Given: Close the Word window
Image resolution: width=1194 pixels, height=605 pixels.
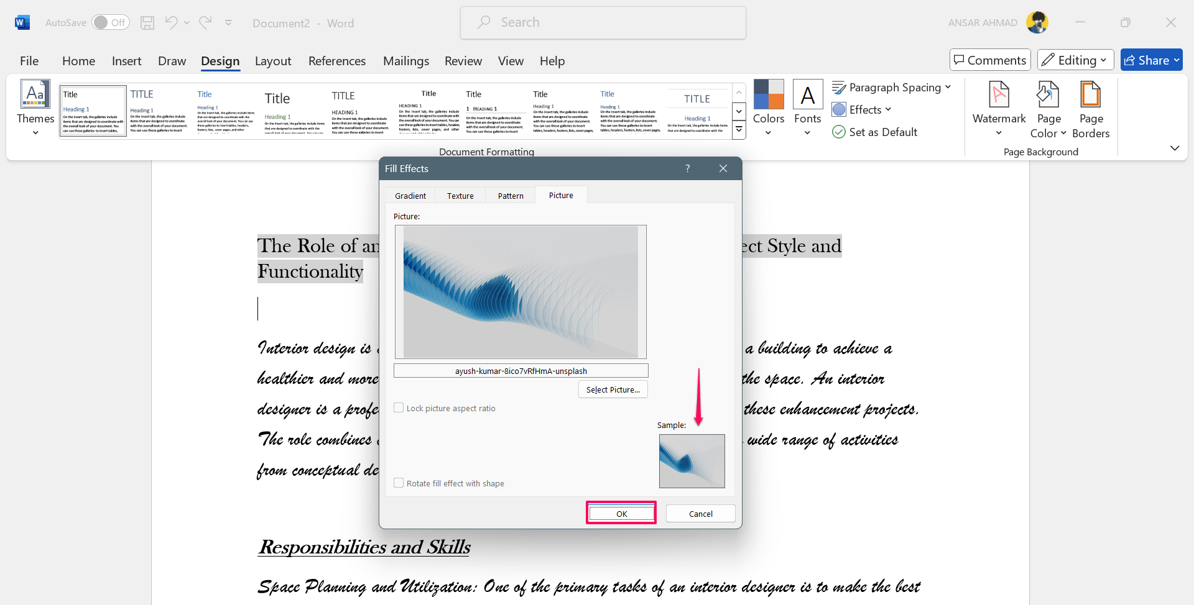Looking at the screenshot, I should click(1171, 23).
